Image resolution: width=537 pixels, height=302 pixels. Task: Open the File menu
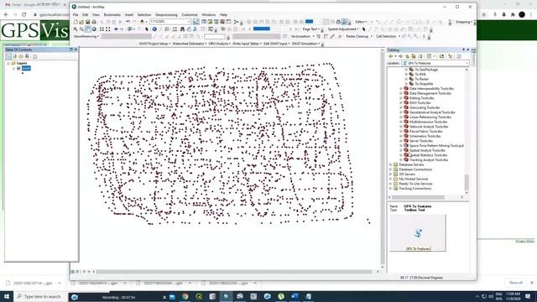pyautogui.click(x=76, y=15)
